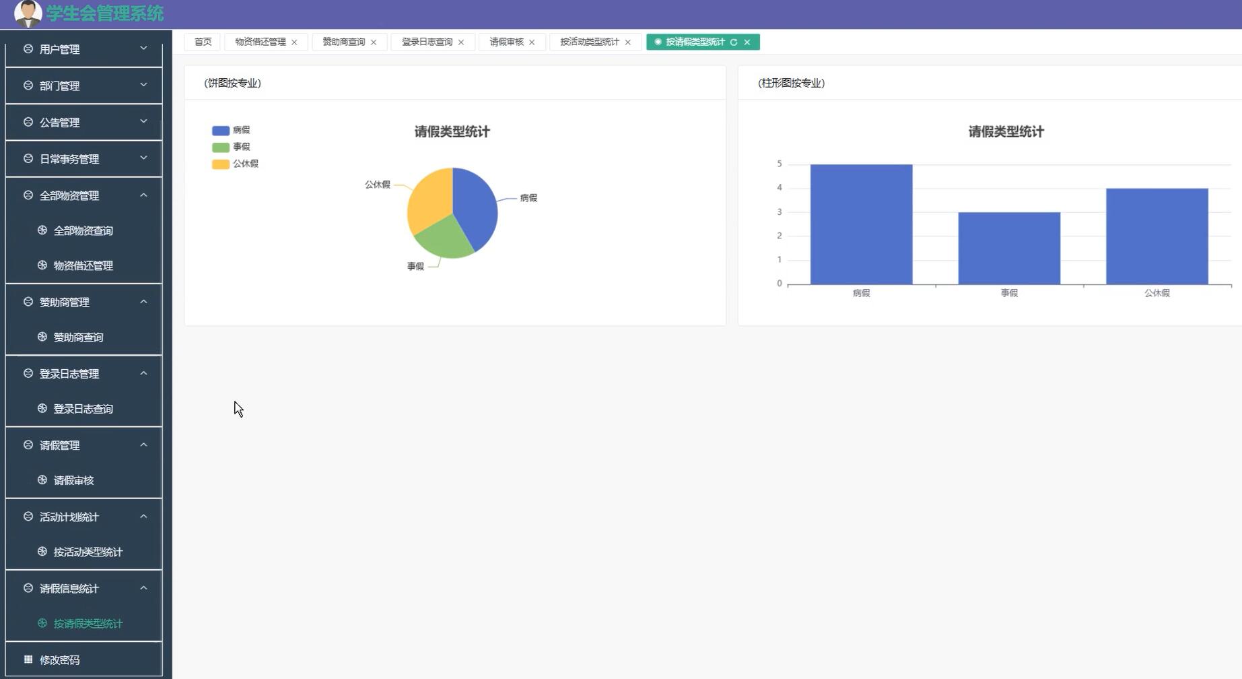Viewport: 1242px width, 679px height.
Task: Select the 按请假类型统计 highlighted menu item
Action: coord(88,623)
